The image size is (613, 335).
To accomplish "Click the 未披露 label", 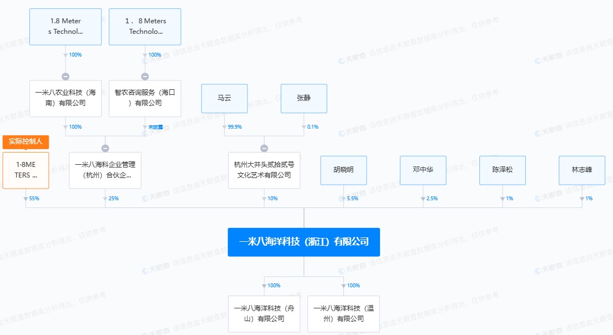I will click(155, 127).
